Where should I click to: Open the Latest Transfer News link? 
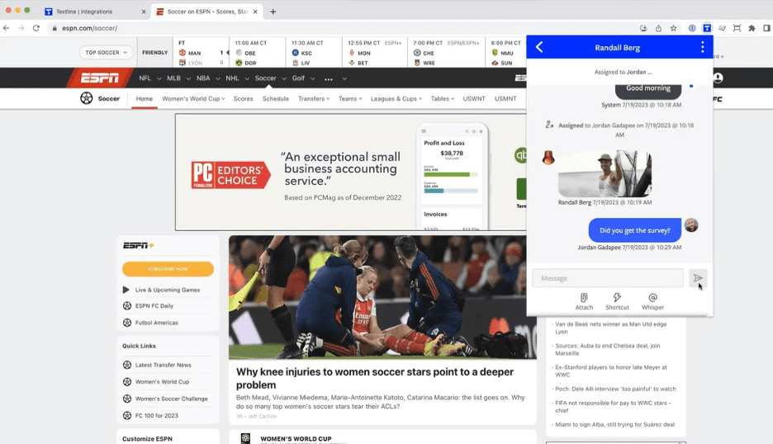tap(164, 365)
